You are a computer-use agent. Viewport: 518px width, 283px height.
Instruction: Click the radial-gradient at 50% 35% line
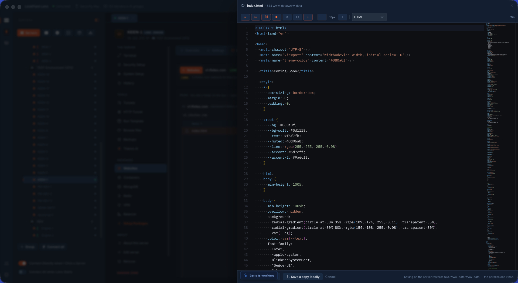click(355, 222)
